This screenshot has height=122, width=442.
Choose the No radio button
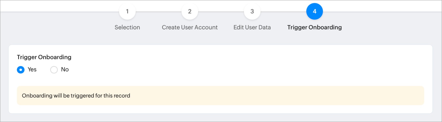54,70
